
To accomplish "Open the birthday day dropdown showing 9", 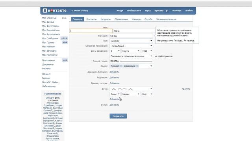I will point(115,51).
